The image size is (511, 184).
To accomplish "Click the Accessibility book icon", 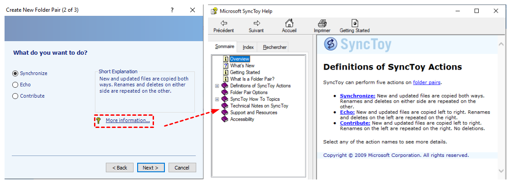I will [x=225, y=119].
